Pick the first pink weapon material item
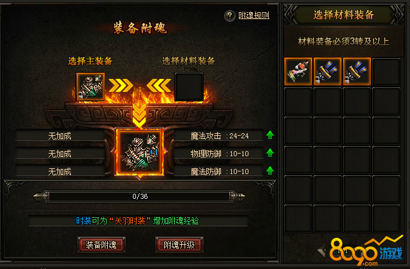The height and width of the screenshot is (269, 410). point(298,71)
